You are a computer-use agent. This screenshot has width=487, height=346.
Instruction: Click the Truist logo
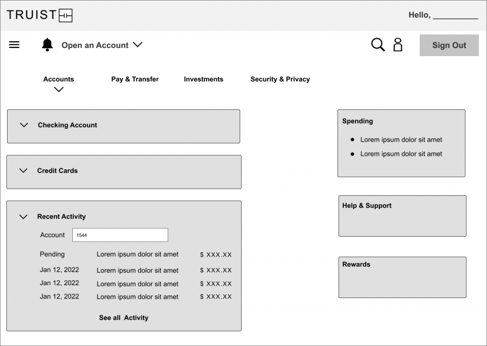(x=39, y=15)
